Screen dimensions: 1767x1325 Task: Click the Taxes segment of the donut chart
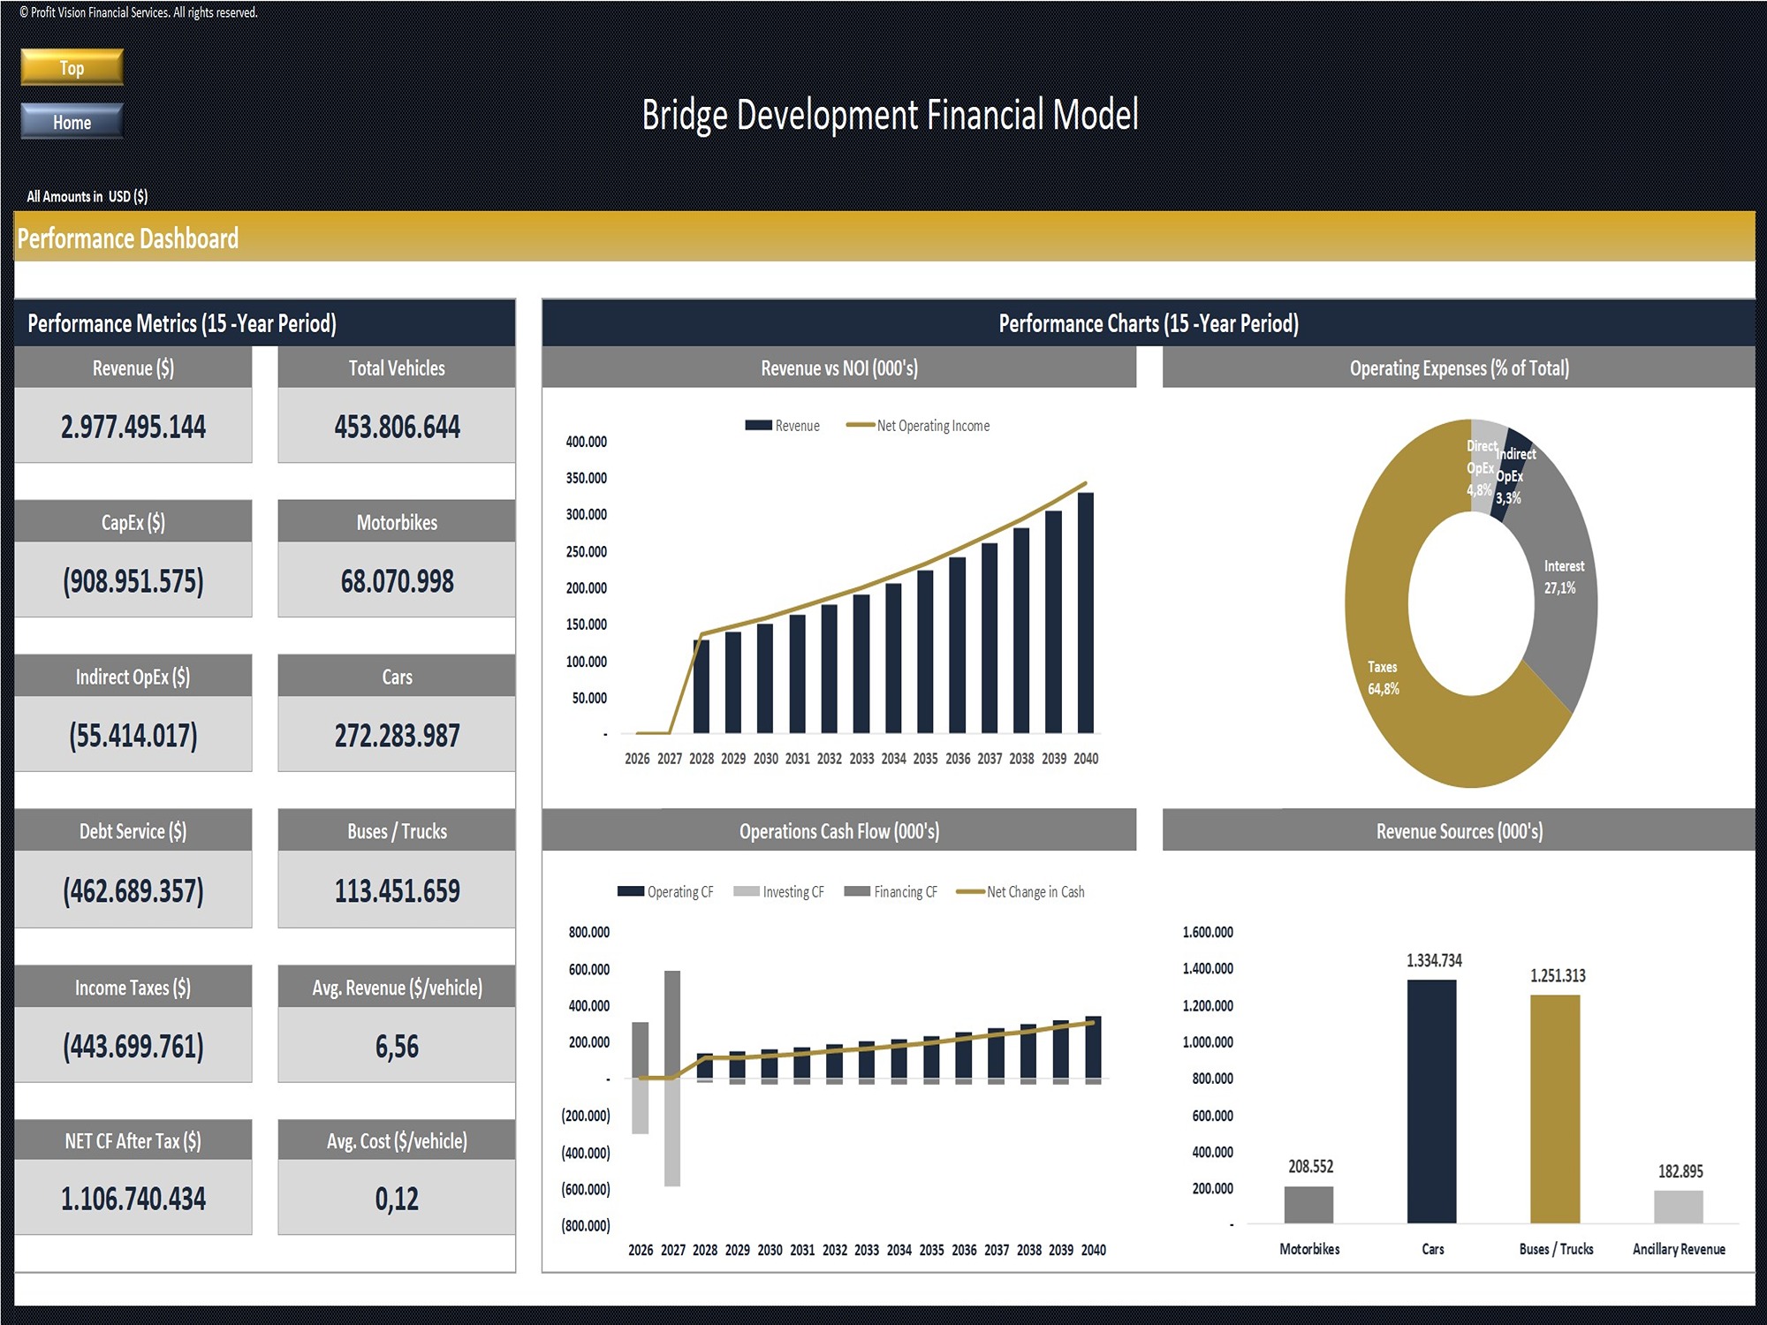1383,676
